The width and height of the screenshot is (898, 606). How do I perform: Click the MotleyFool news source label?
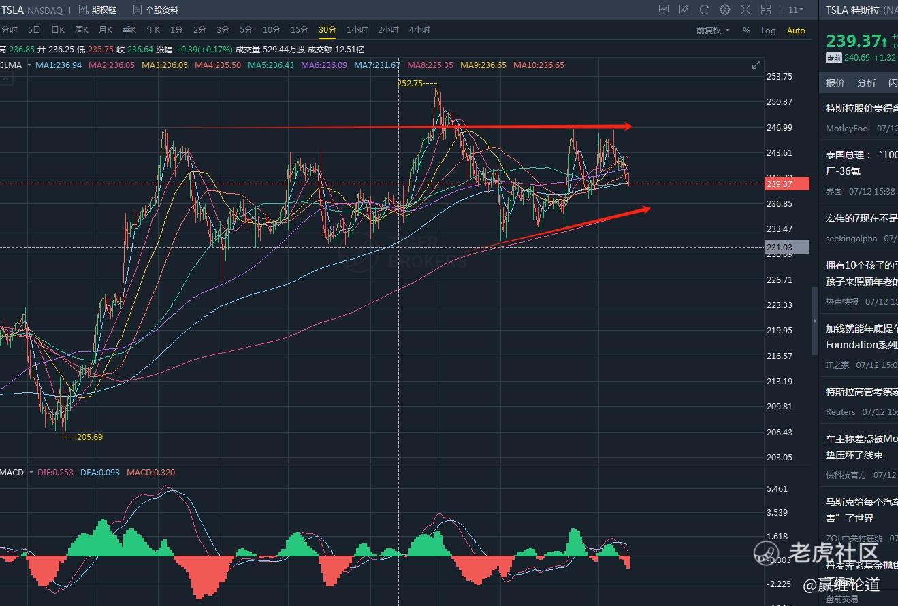[848, 128]
